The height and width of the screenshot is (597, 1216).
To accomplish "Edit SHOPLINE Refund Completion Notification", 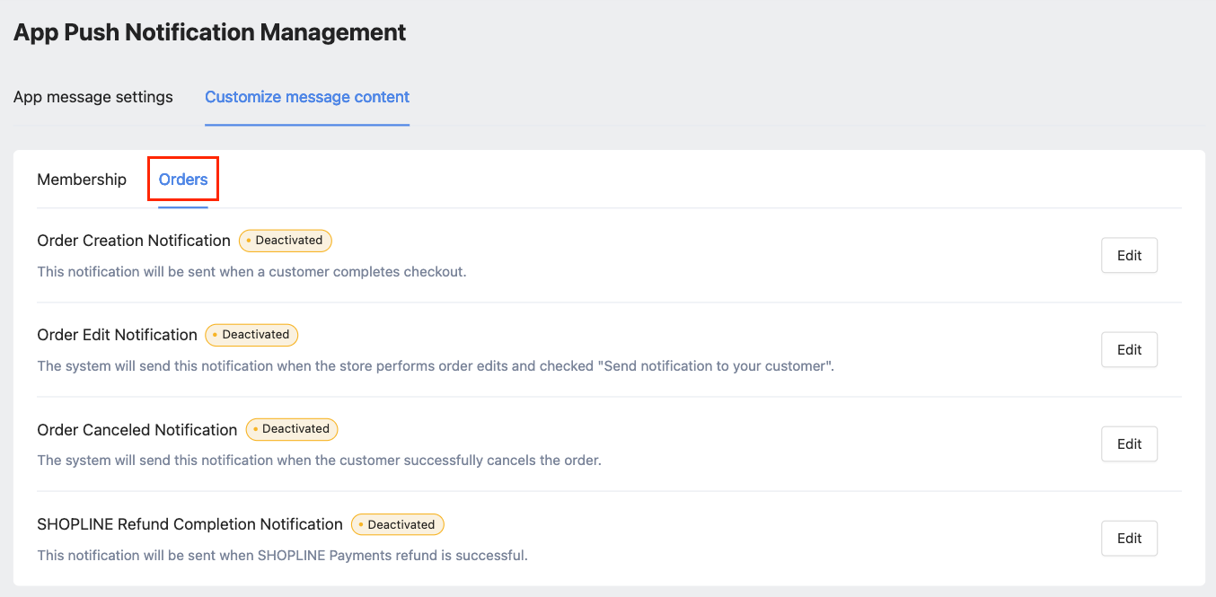I will click(x=1129, y=539).
